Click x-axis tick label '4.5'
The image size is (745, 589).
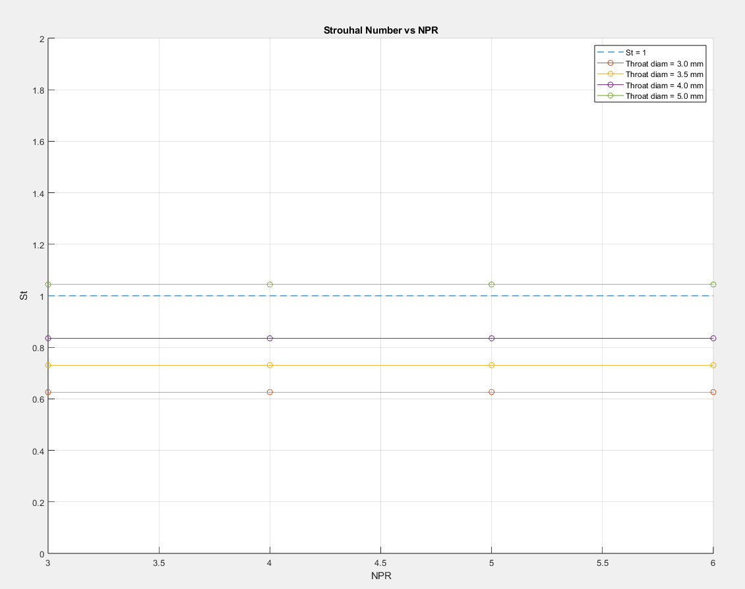click(380, 563)
